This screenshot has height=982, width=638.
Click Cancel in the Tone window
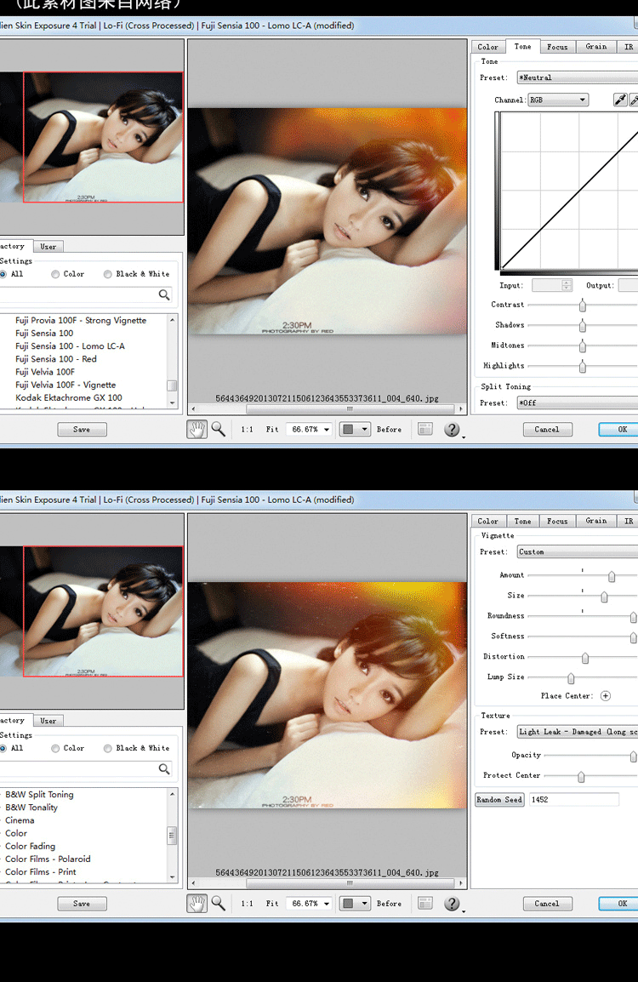[547, 430]
